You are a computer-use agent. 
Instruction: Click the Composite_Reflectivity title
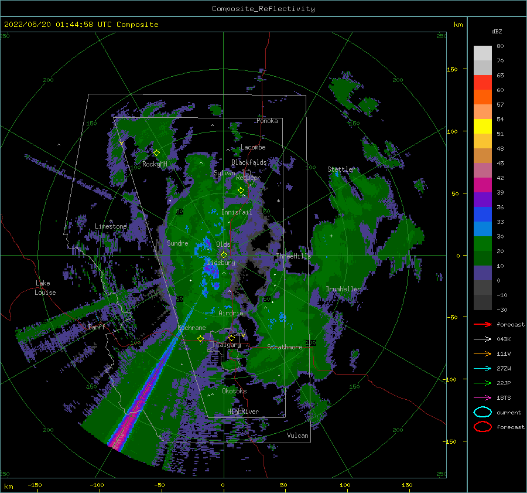263,9
